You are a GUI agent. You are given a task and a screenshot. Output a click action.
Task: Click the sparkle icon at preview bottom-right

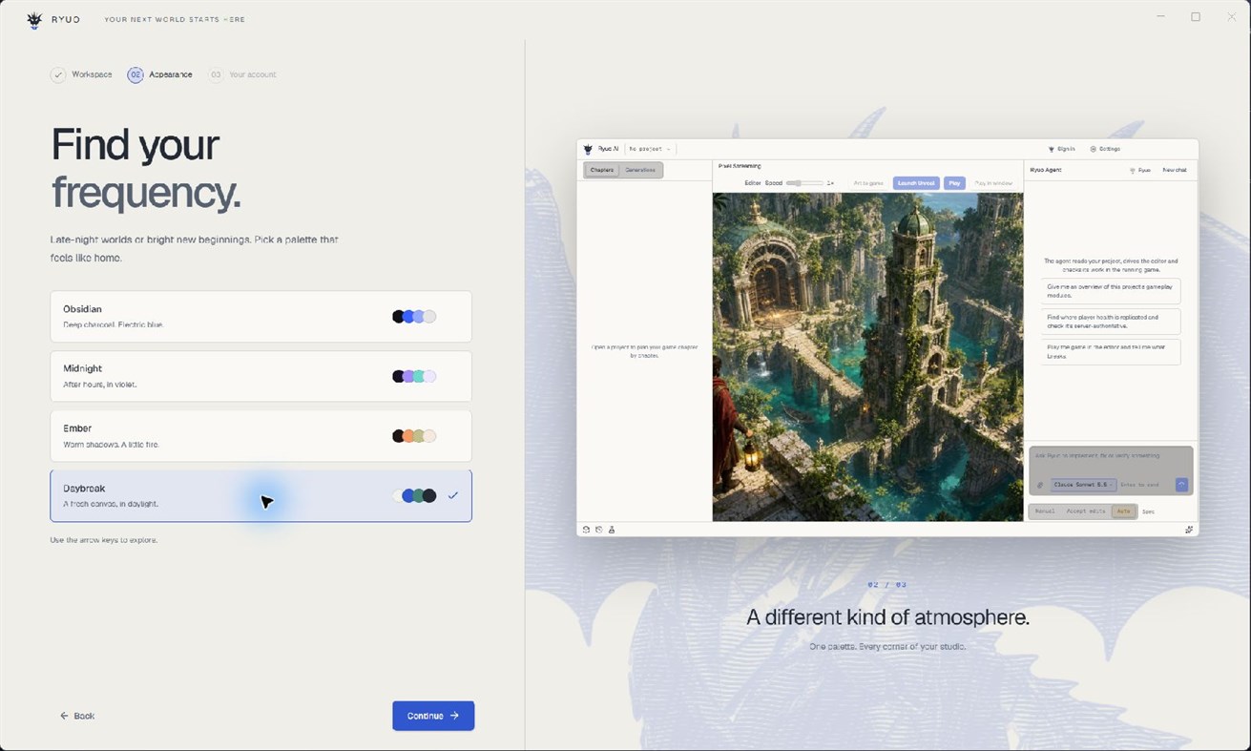point(1189,529)
